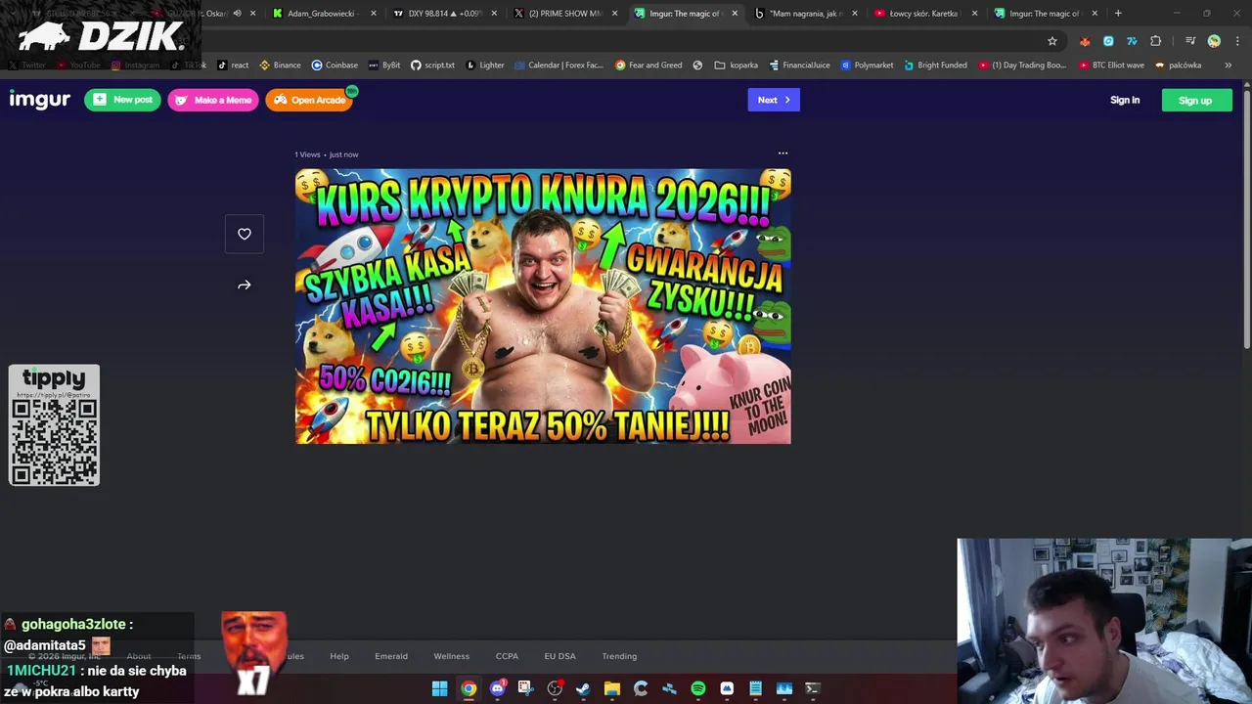The image size is (1252, 704).
Task: Open Chrome from the taskbar
Action: pyautogui.click(x=469, y=688)
